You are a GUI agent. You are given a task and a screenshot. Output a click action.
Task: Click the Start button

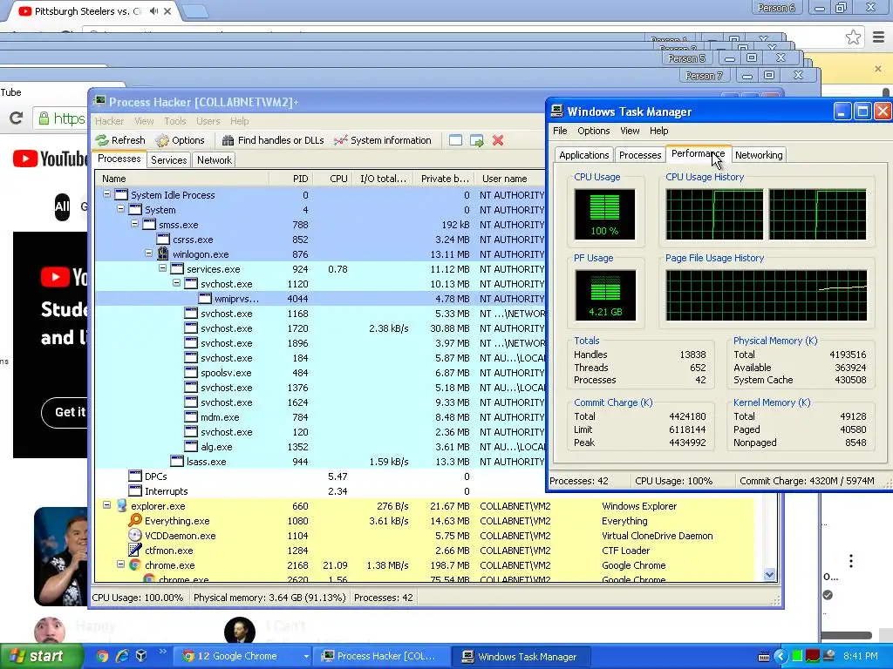[x=42, y=657]
